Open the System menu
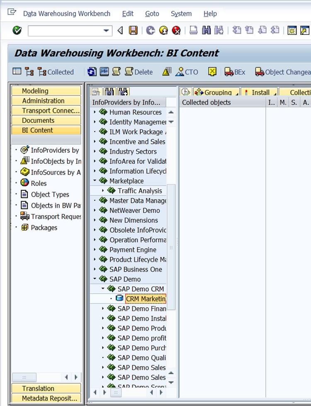 [181, 13]
